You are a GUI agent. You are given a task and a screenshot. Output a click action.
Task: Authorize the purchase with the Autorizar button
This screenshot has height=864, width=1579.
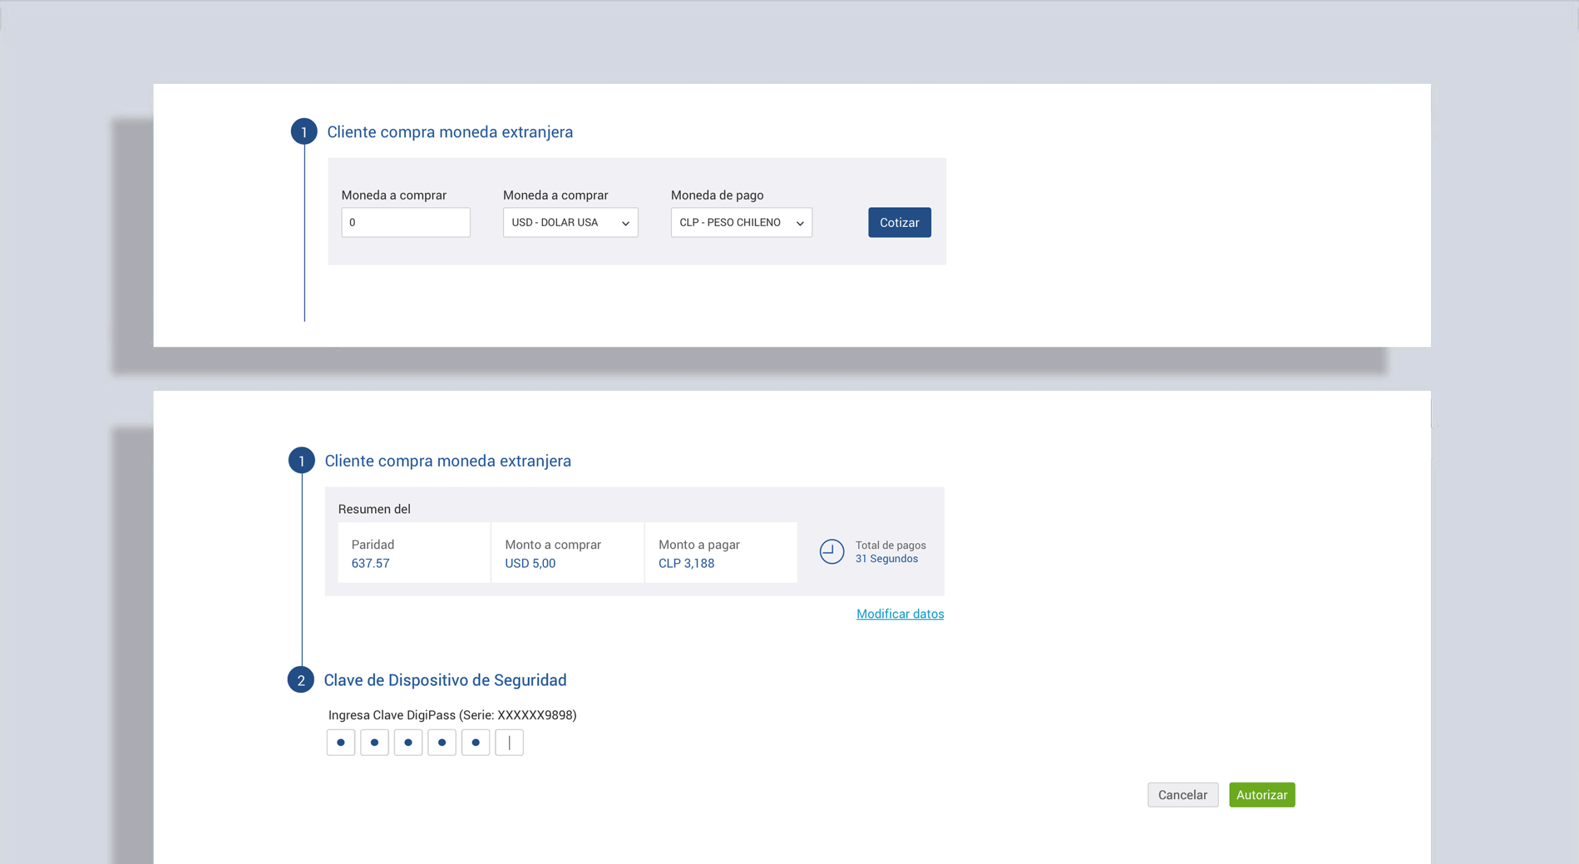pos(1262,794)
